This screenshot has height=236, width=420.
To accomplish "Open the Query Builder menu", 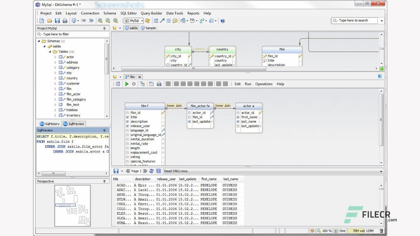I will (x=151, y=13).
